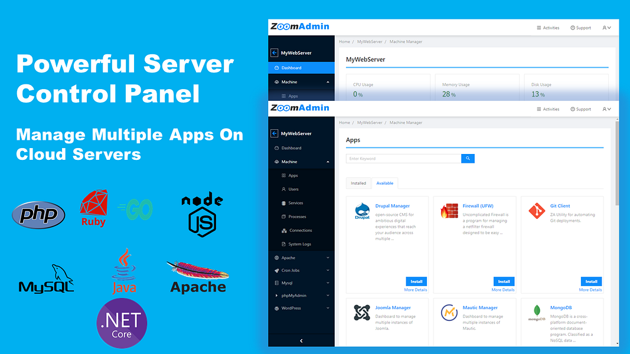Click the vertical scrollbar on the Apps page

point(617,163)
